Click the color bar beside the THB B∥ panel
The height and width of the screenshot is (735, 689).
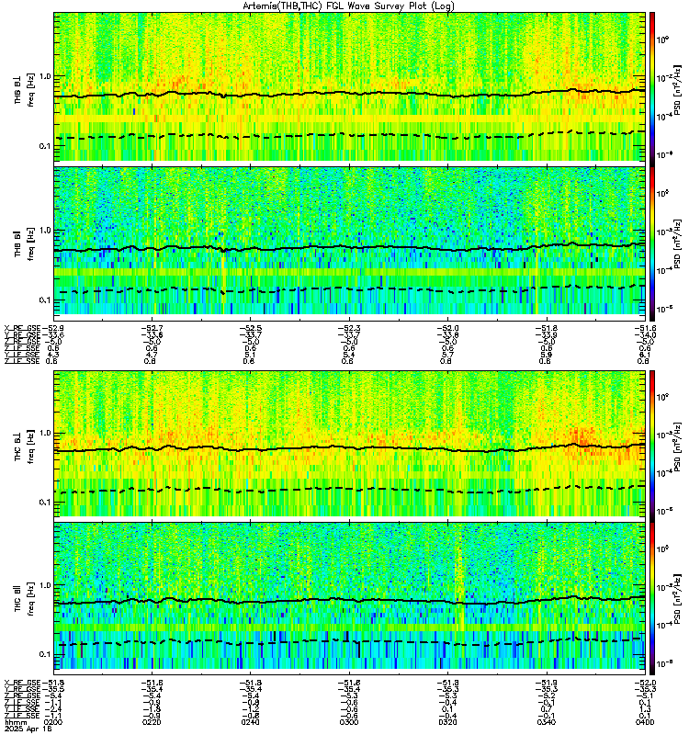pos(652,243)
